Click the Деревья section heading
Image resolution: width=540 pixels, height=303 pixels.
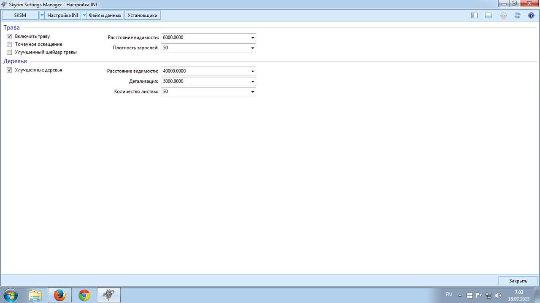[15, 61]
